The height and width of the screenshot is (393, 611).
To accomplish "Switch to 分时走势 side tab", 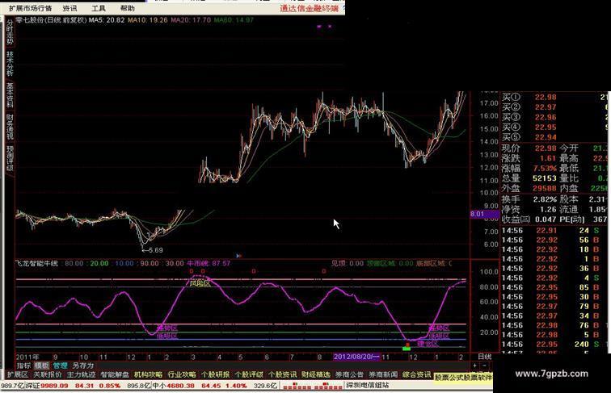I will point(10,32).
